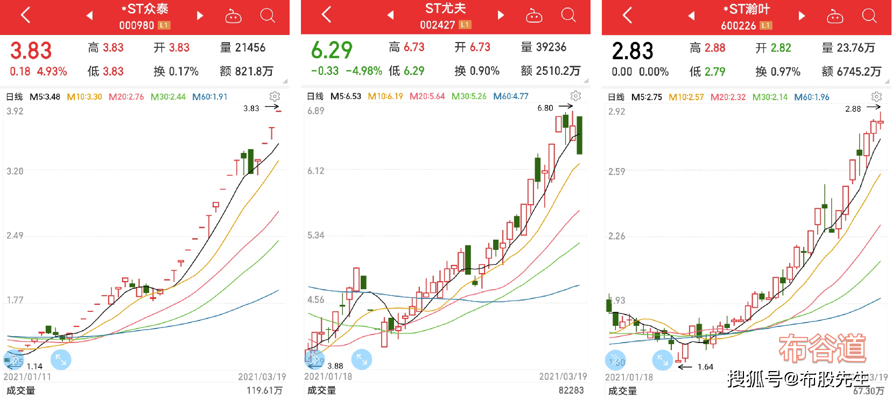This screenshot has height=398, width=892.
Task: Tap turnover value 额 821.8万
Action: [247, 71]
